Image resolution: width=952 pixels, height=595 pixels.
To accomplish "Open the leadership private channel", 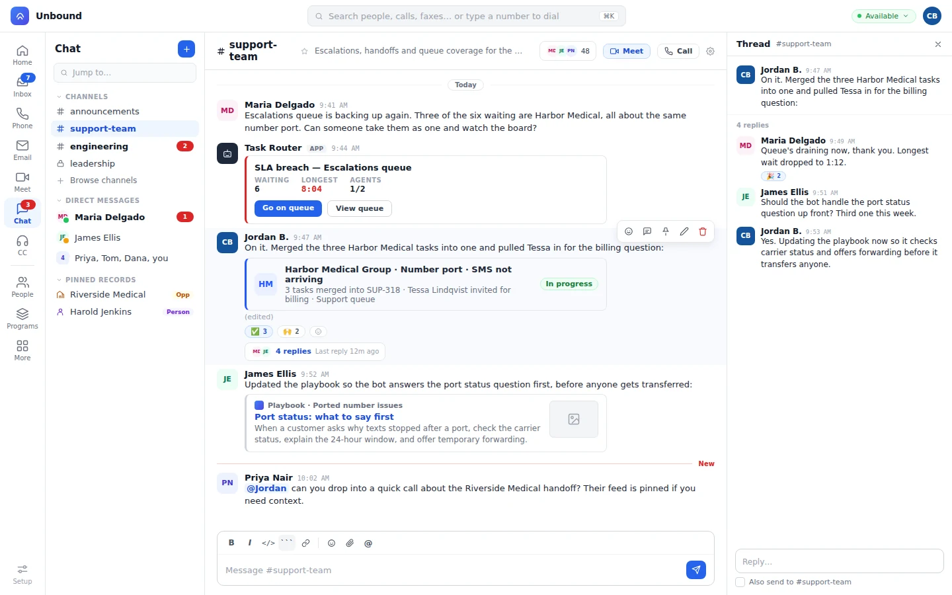I will click(125, 164).
